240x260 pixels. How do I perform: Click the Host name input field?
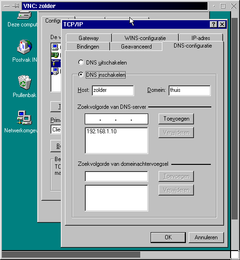click(x=113, y=90)
